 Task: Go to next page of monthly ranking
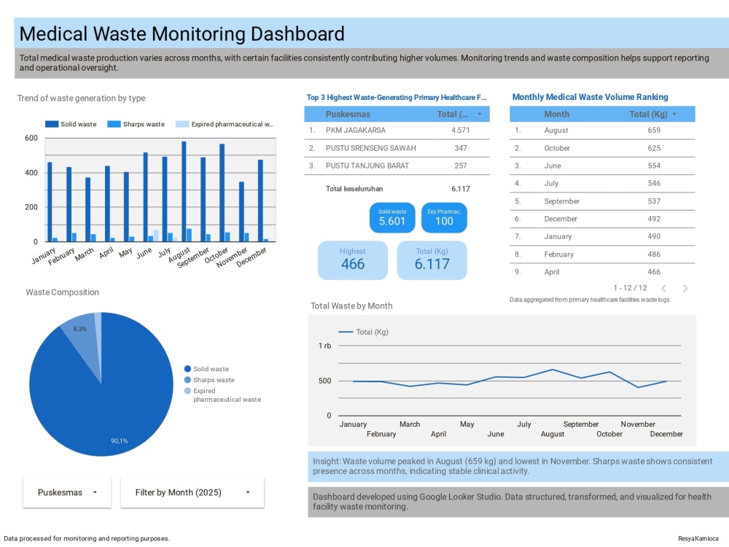pyautogui.click(x=685, y=288)
